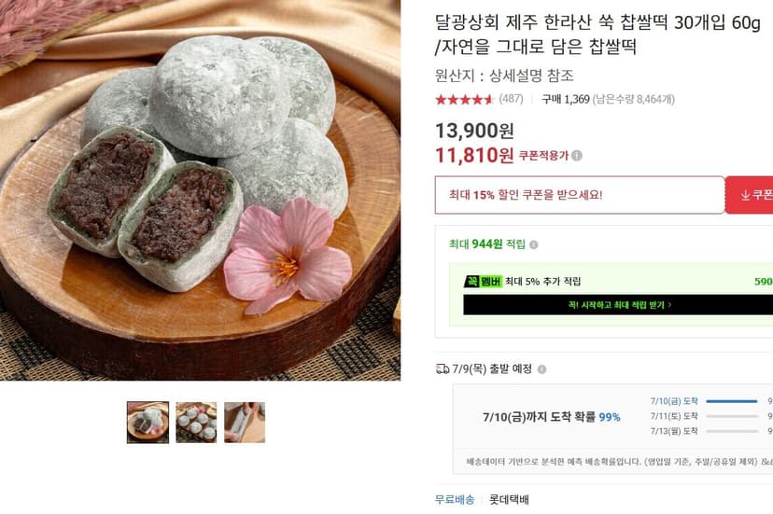The width and height of the screenshot is (773, 514).
Task: Click the info icon beside 쿠폰적용가
Action: 577,156
